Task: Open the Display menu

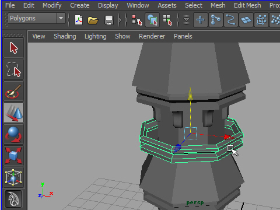Action: coord(108,5)
